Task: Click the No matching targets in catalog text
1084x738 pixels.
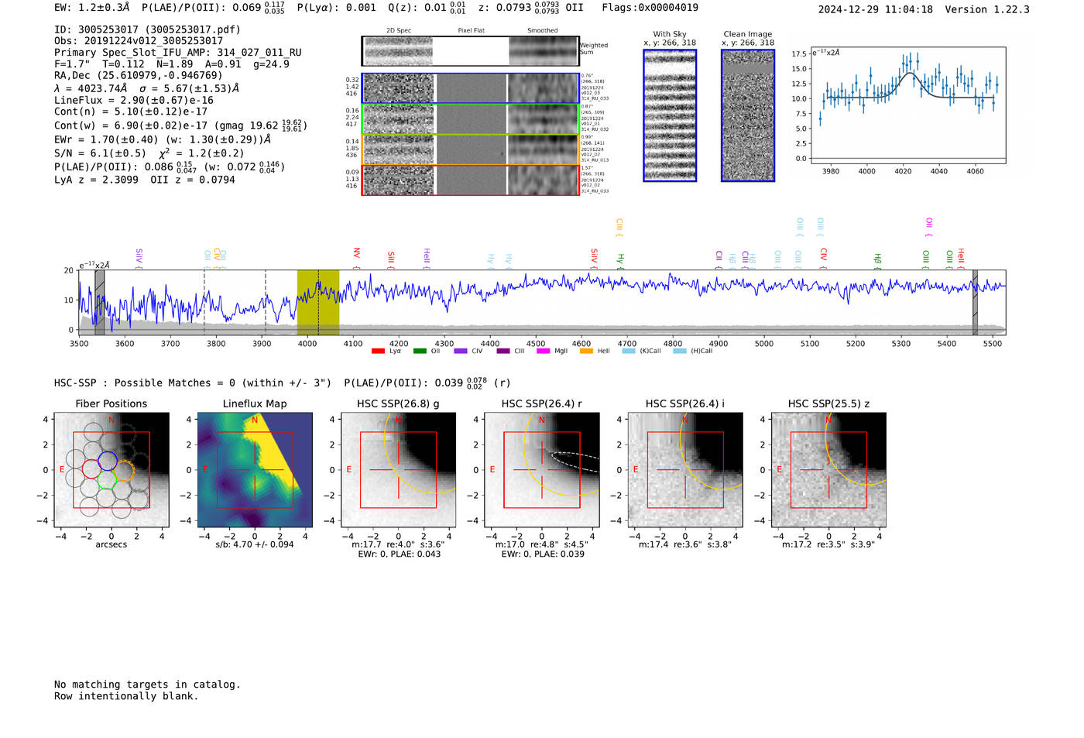Action: point(147,685)
